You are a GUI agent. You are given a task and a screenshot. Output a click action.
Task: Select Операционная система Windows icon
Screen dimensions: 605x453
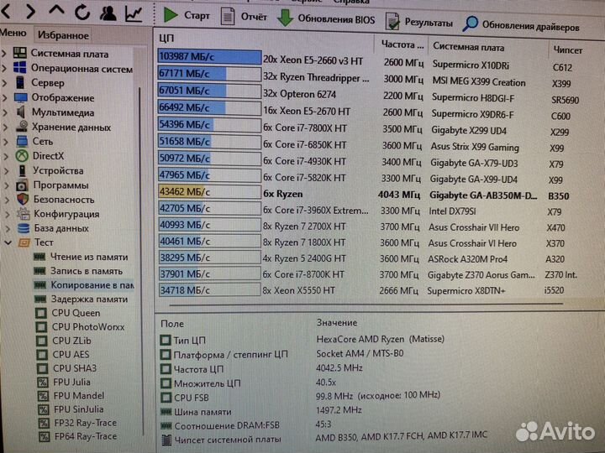19,68
